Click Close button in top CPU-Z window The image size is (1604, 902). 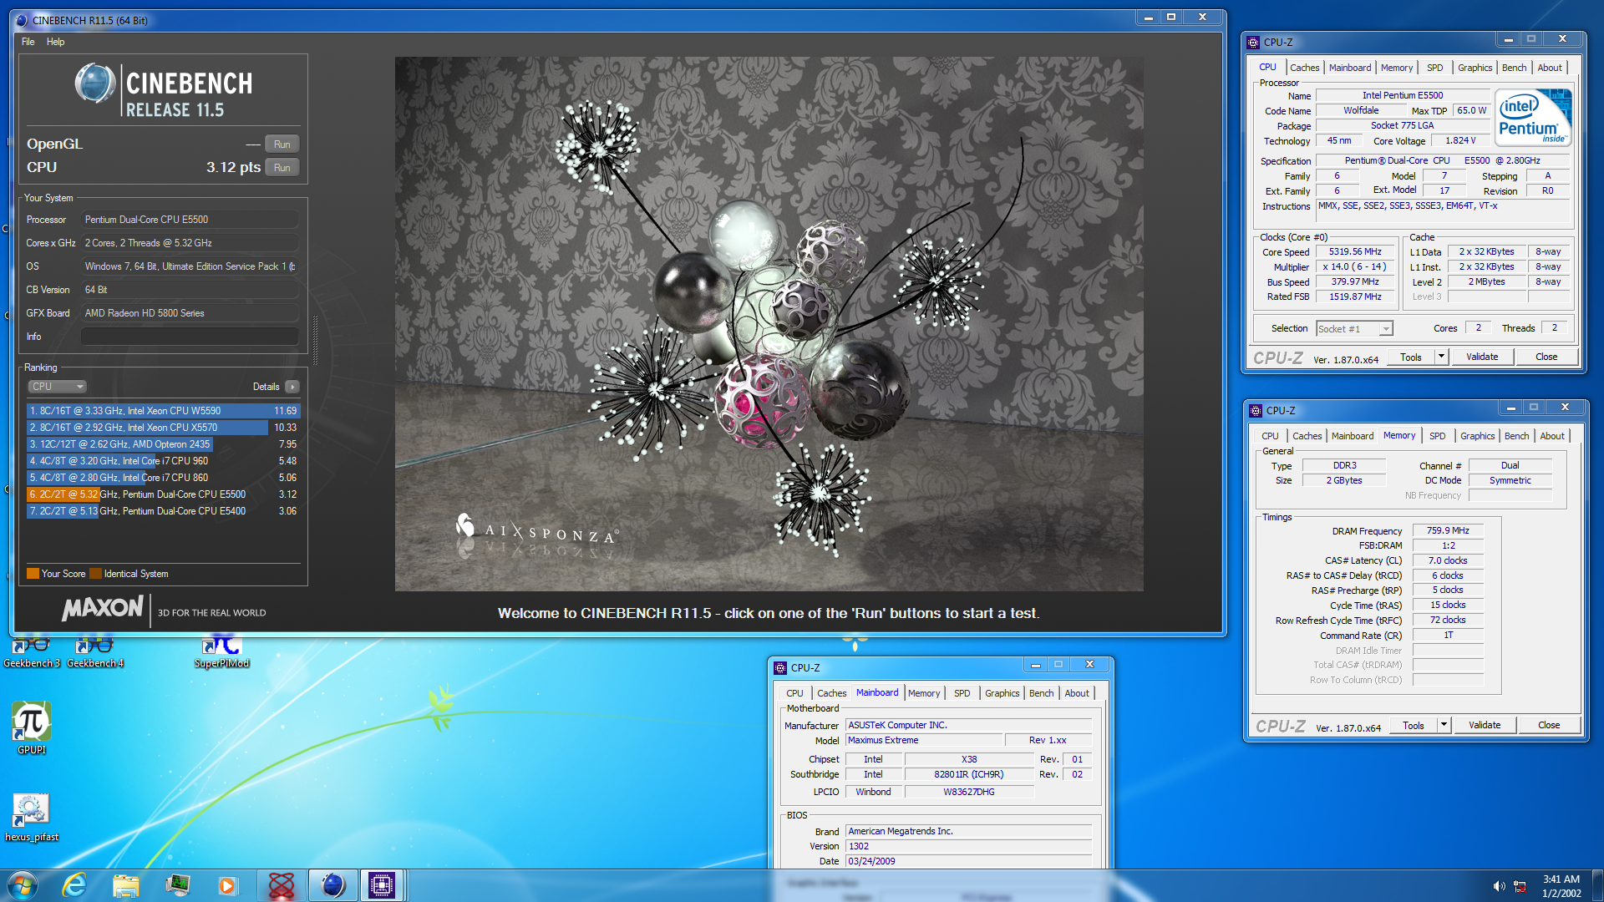coord(1546,357)
